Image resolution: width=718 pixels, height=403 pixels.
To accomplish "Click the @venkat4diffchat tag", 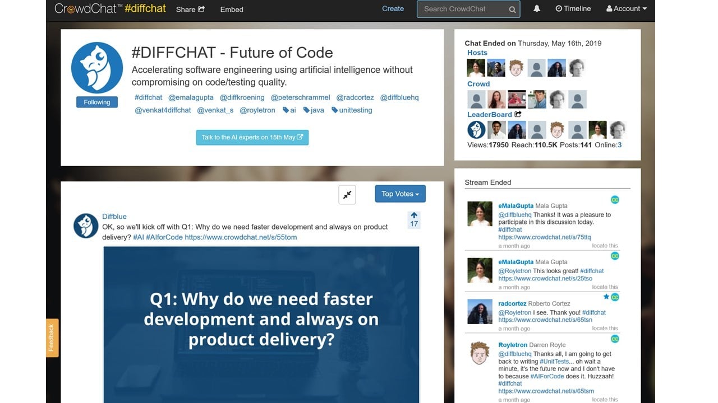I will 163,110.
